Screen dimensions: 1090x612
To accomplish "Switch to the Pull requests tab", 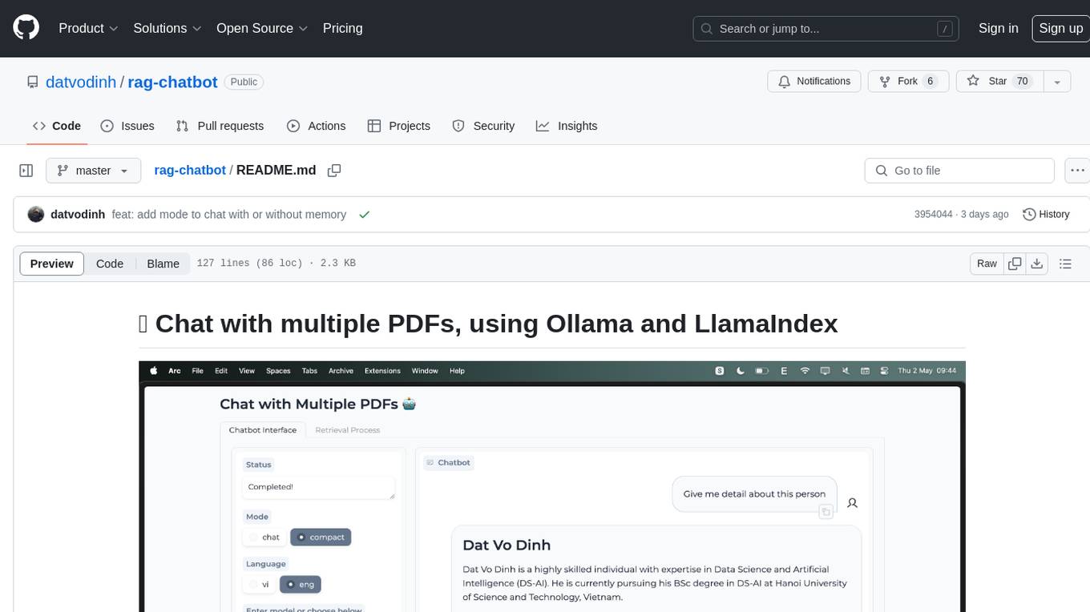I will [x=220, y=126].
